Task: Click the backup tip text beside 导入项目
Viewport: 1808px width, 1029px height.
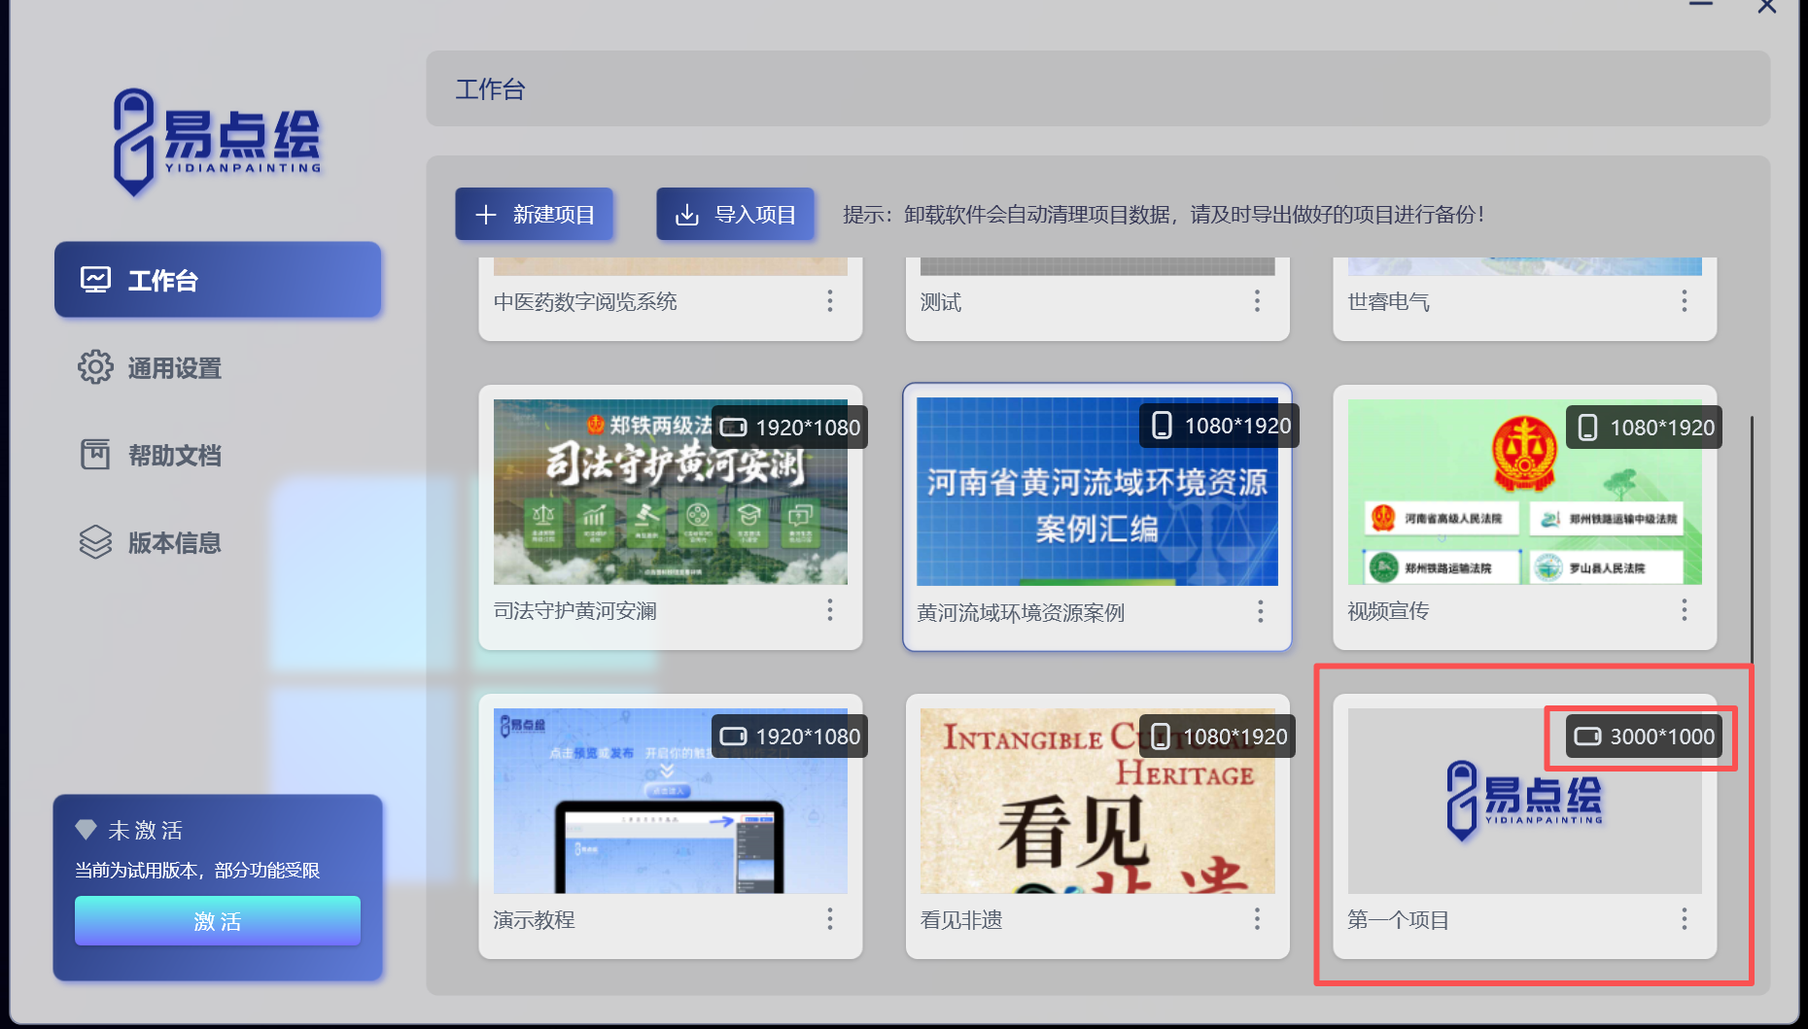Action: pyautogui.click(x=1165, y=215)
